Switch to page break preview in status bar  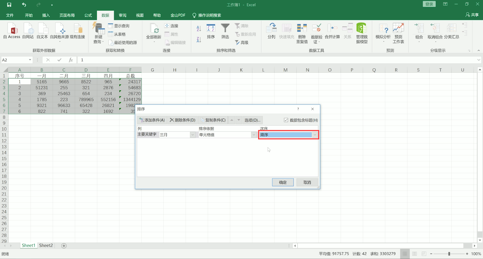click(424, 254)
